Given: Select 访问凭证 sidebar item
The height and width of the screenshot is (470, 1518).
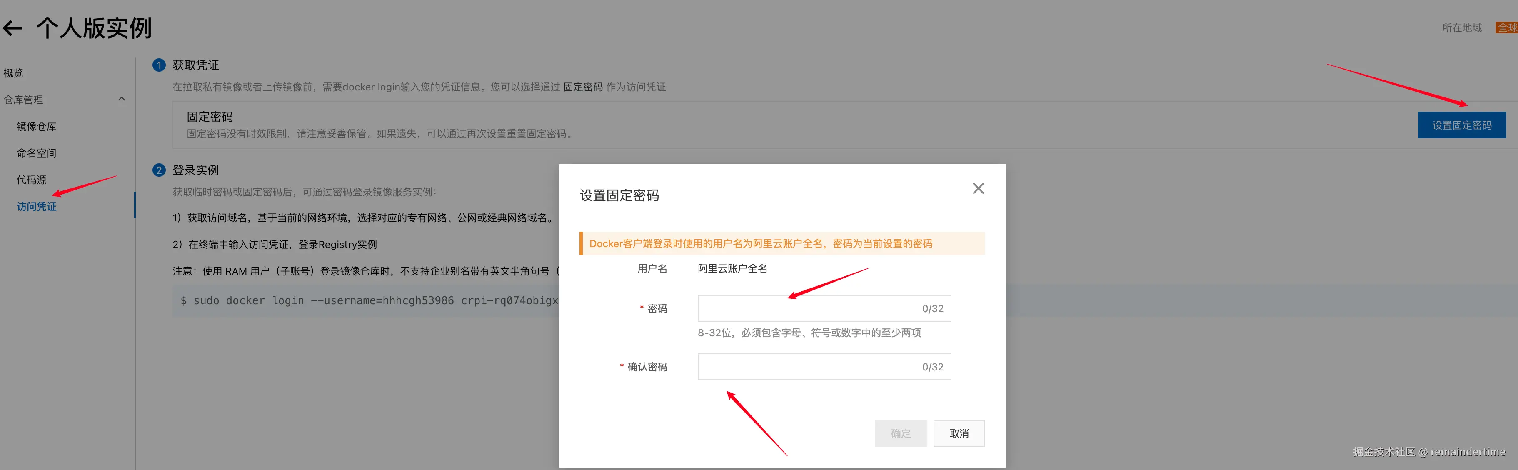Looking at the screenshot, I should [x=37, y=206].
